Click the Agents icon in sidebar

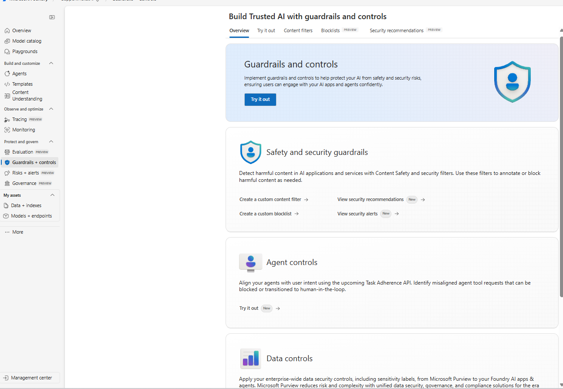(7, 74)
